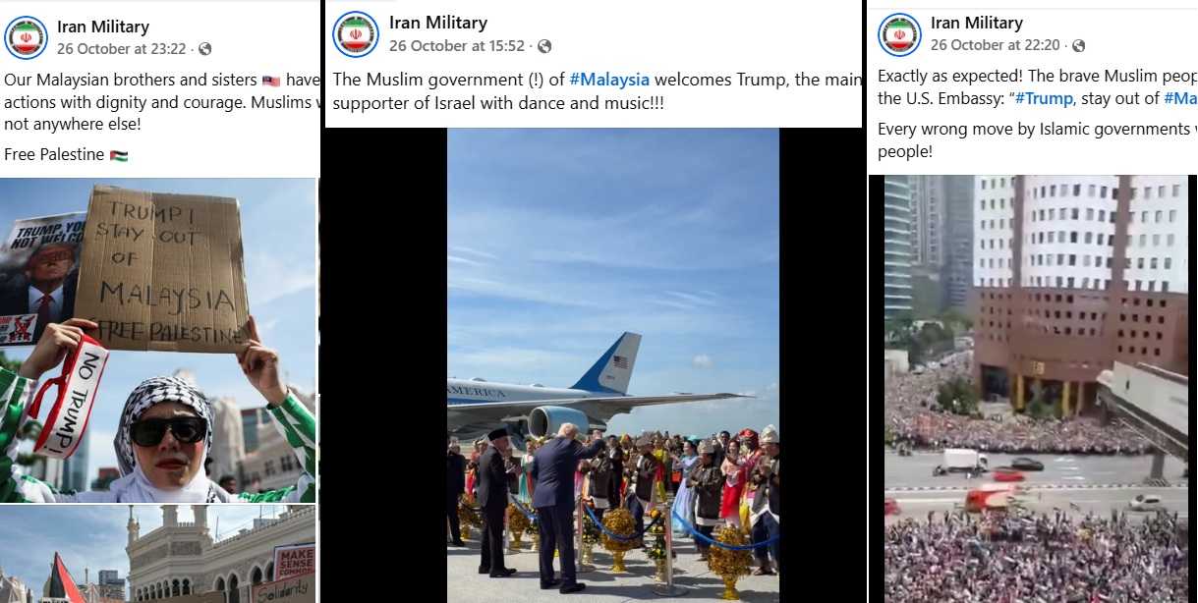
Task: Click the Free Palestine text in left post
Action: coord(66,155)
